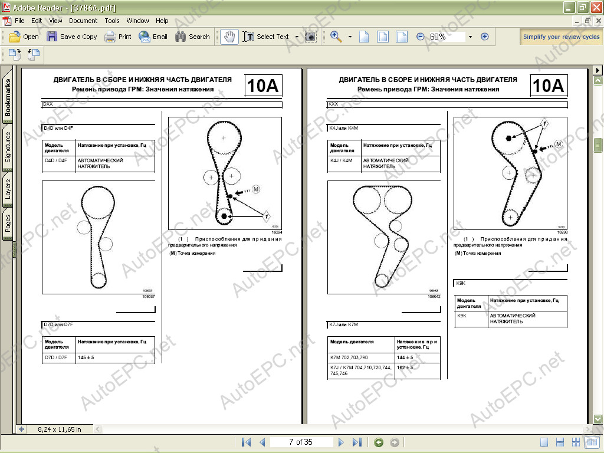Rotate view clockwise icon
Screen dimensions: 604x453
coord(15,55)
